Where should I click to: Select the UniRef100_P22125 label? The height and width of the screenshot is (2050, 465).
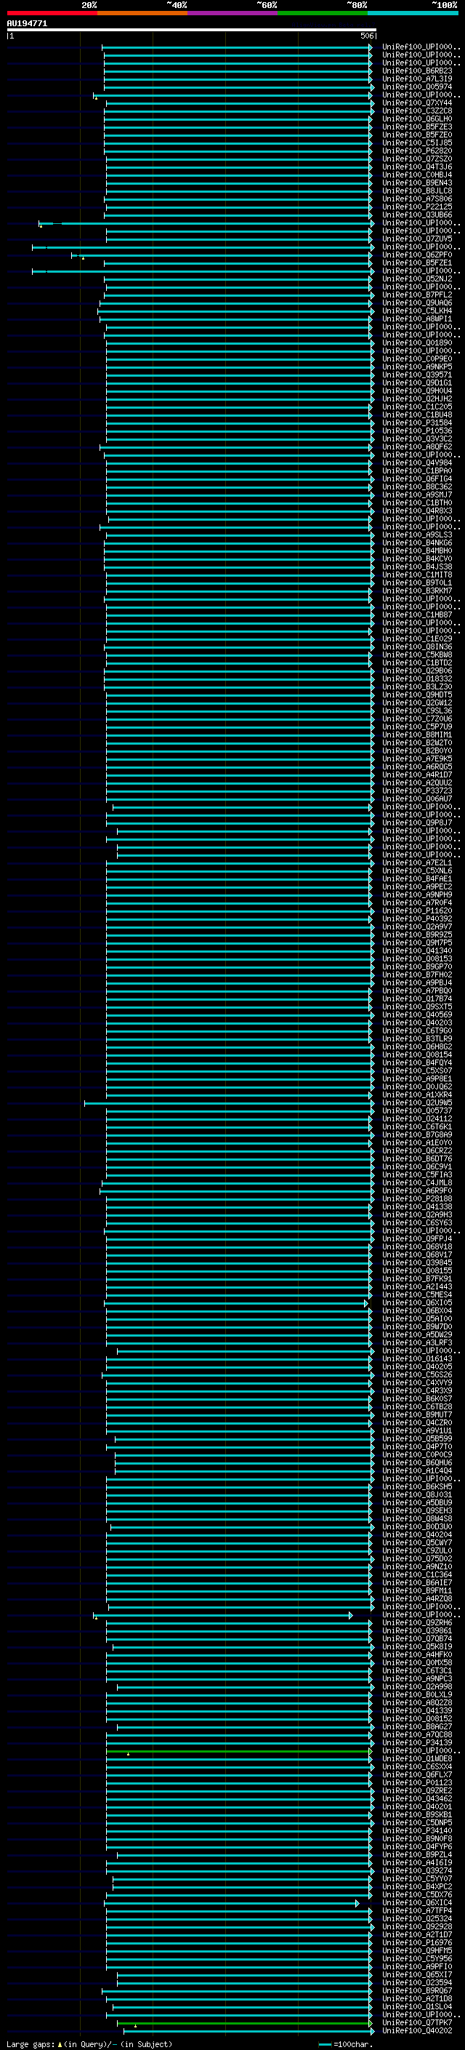point(417,207)
